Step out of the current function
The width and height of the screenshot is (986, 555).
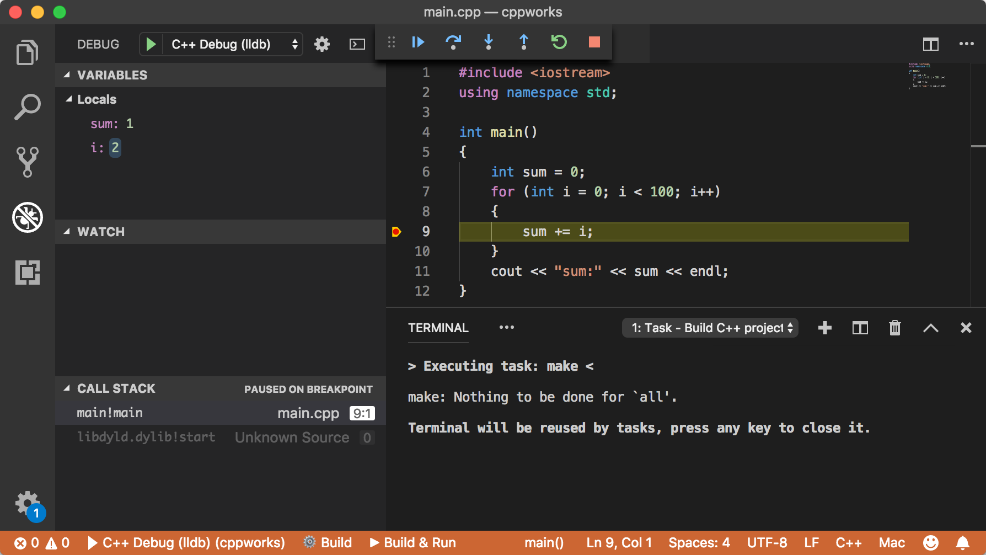[x=524, y=42]
